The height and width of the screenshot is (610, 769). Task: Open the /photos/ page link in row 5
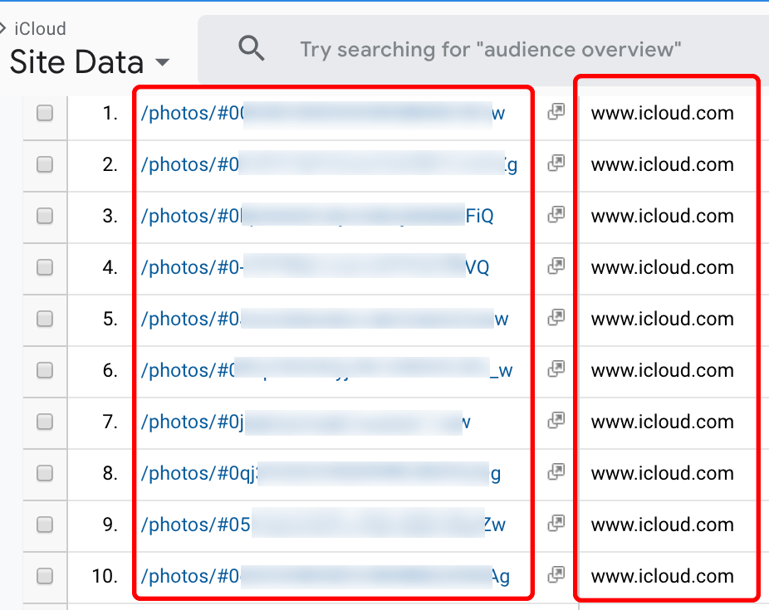[325, 320]
